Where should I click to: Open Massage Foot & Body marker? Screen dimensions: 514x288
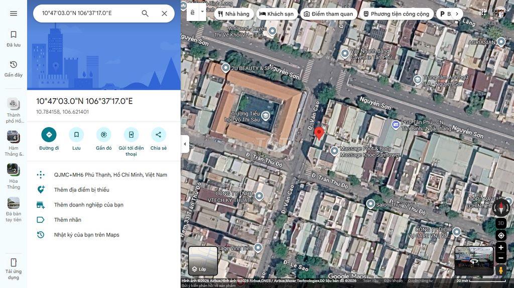click(x=334, y=151)
